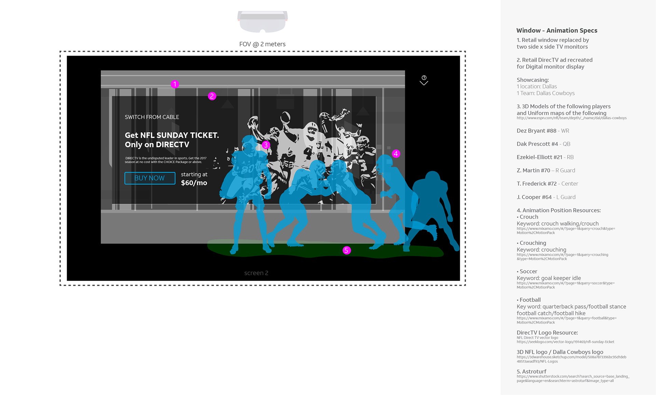Click the 'starting at' text
656x395 pixels.
[x=194, y=174]
